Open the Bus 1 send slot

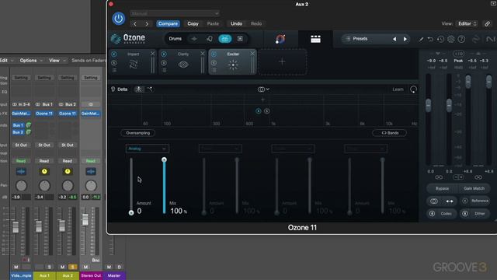click(19, 125)
